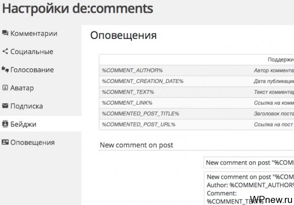Click the Бейджи badge icon
The width and height of the screenshot is (294, 205).
[5, 124]
